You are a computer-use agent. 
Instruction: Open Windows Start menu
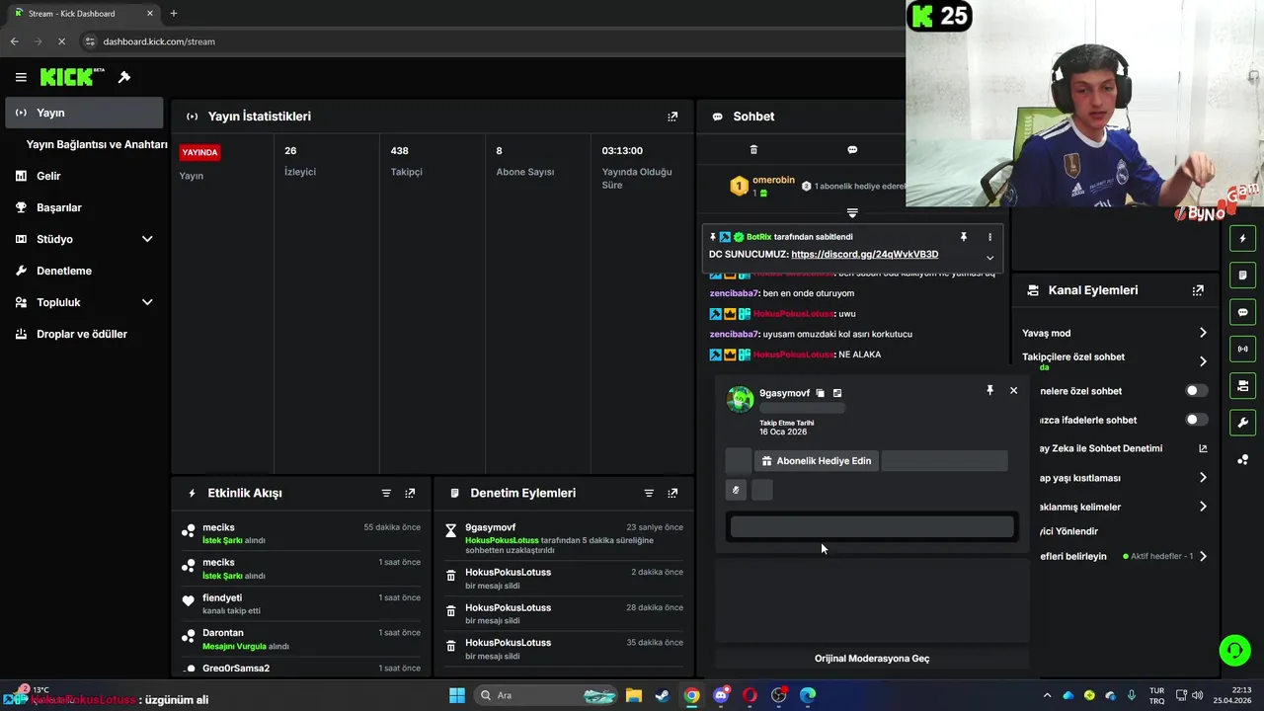point(457,695)
